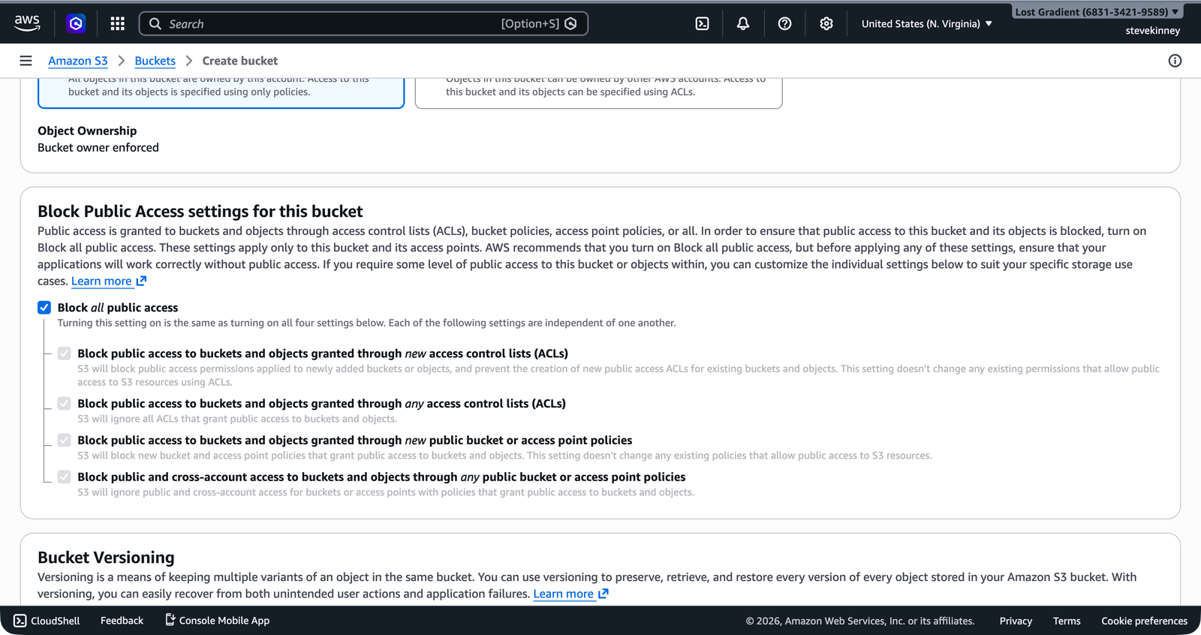This screenshot has width=1201, height=635.
Task: Open the AWS console home logo
Action: [x=27, y=23]
